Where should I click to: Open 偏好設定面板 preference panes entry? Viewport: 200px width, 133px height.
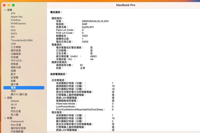18,128
